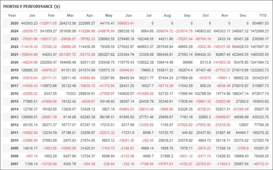The image size is (273, 170).
Task: Click the 2025 June value -306053.41
Action: (x=125, y=23)
